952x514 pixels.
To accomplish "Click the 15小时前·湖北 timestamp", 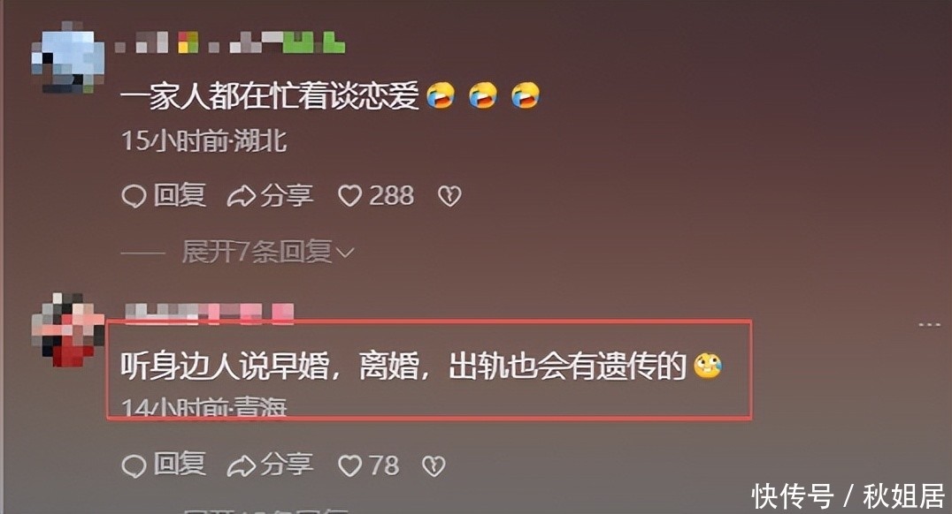I will click(204, 141).
